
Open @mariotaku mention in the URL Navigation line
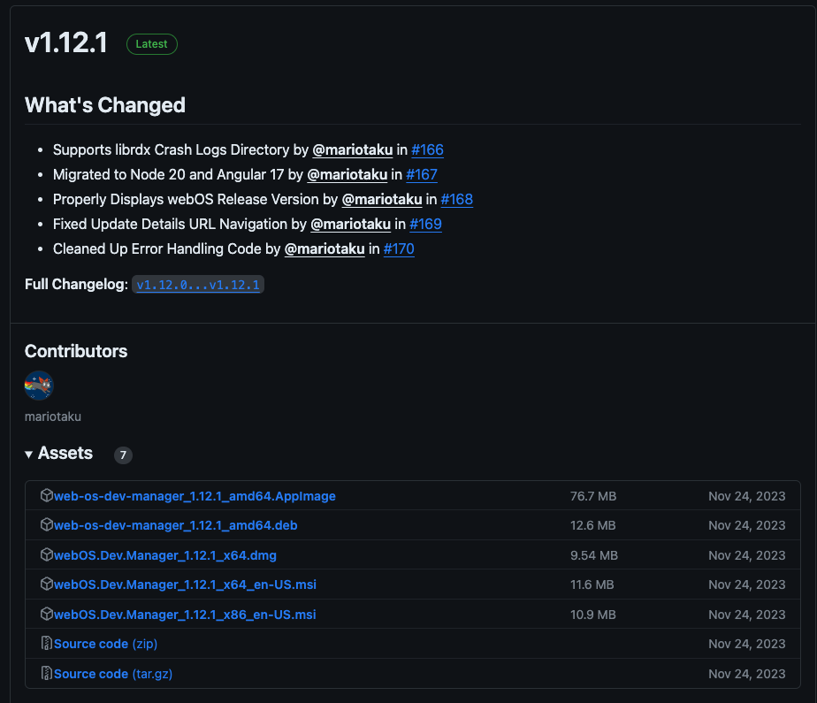pos(351,224)
